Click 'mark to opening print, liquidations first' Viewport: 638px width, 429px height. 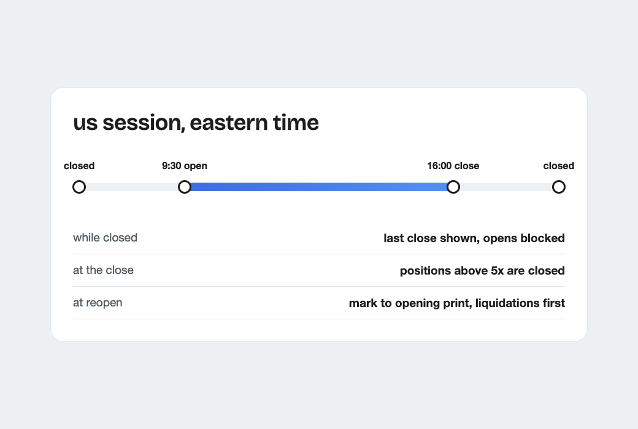pyautogui.click(x=457, y=303)
